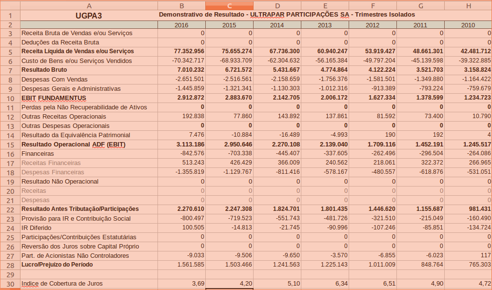492x290 pixels.
Task: Select the 2011 year heading cell
Action: point(420,25)
